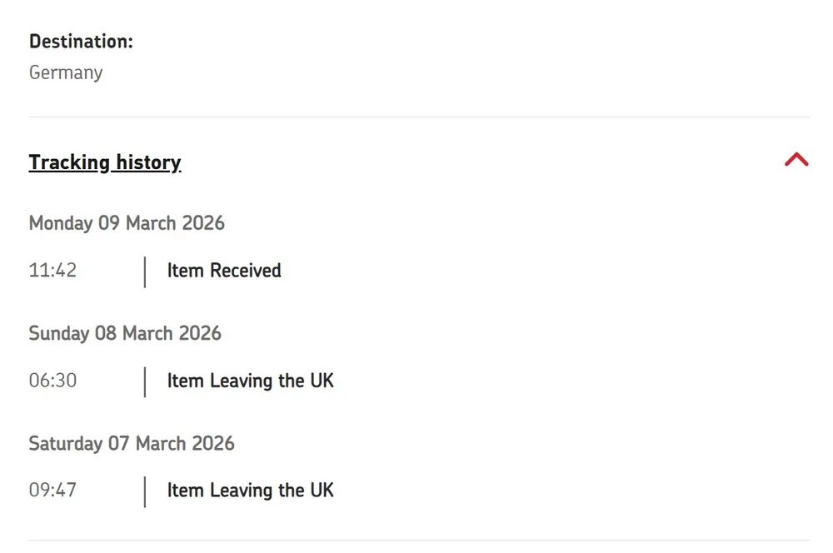The image size is (833, 553).
Task: Select the Destination label
Action: (81, 42)
